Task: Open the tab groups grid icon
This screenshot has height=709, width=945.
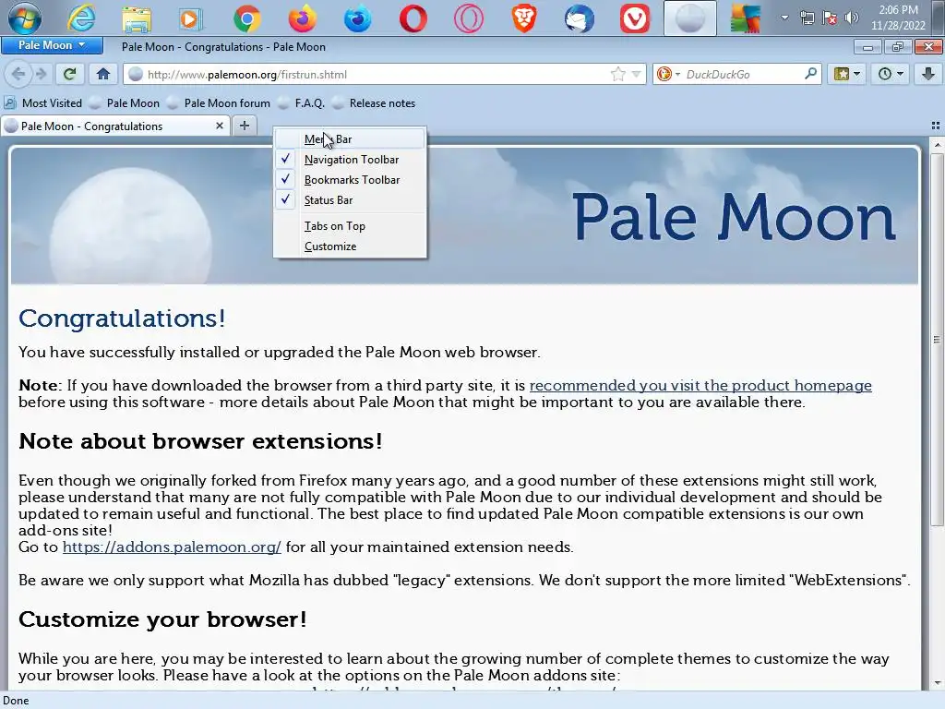Action: tap(936, 126)
